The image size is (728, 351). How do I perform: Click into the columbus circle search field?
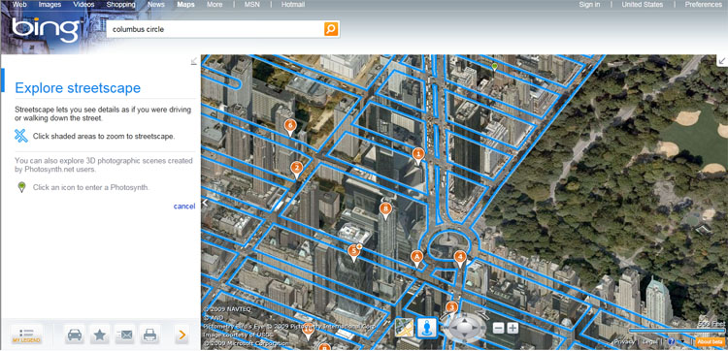tap(215, 29)
